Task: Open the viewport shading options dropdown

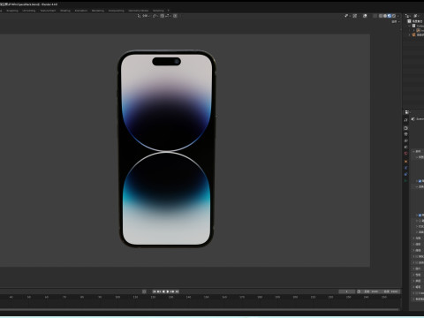Action: tap(398, 16)
